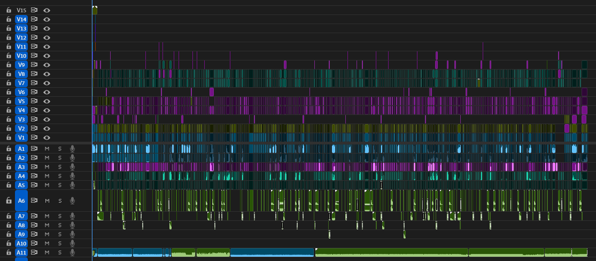Toggle track targeting for A2

coord(21,158)
